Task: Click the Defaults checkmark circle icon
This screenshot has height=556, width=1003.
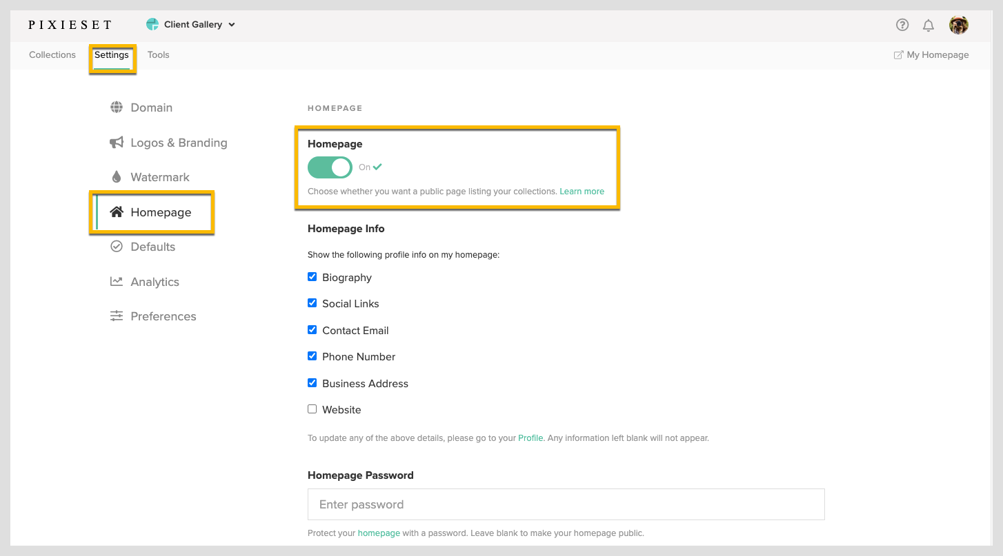Action: [x=117, y=247]
